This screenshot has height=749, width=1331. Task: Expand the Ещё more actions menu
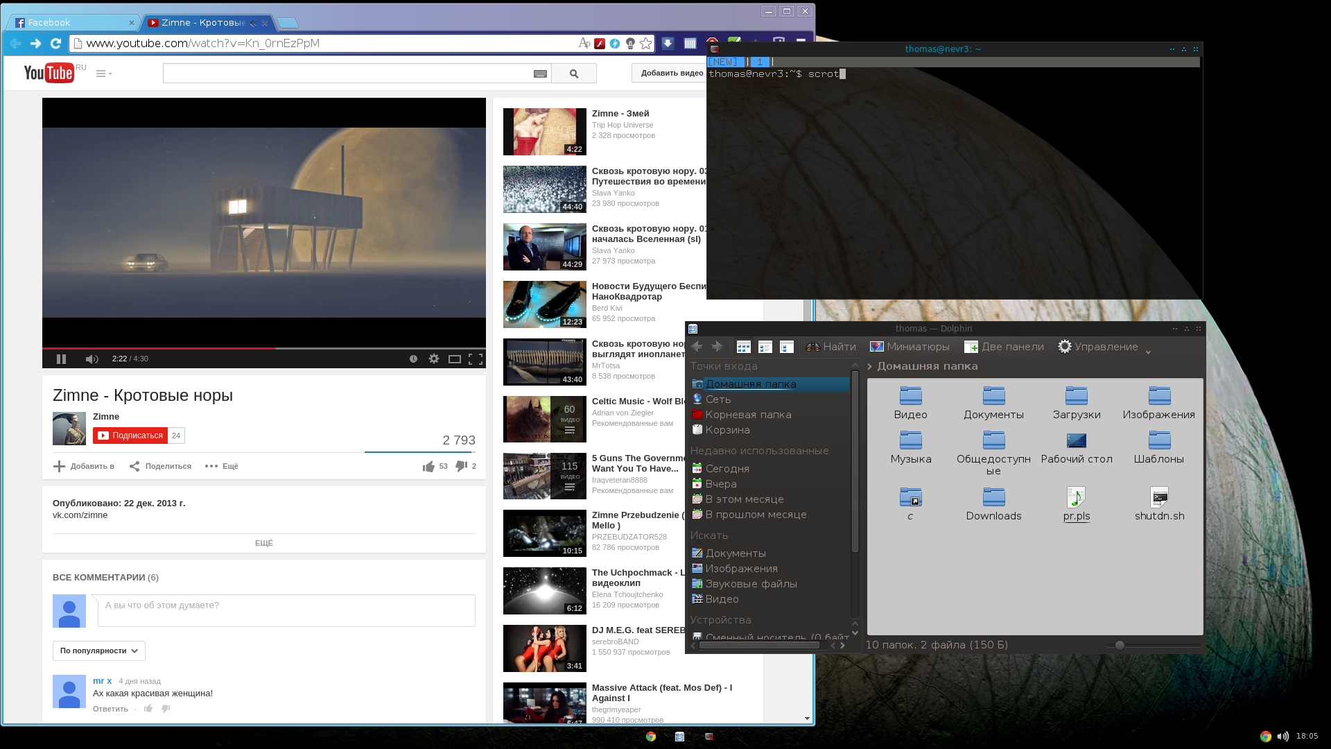tap(221, 466)
